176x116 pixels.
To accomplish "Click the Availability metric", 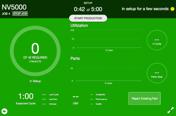I will point(98,94).
